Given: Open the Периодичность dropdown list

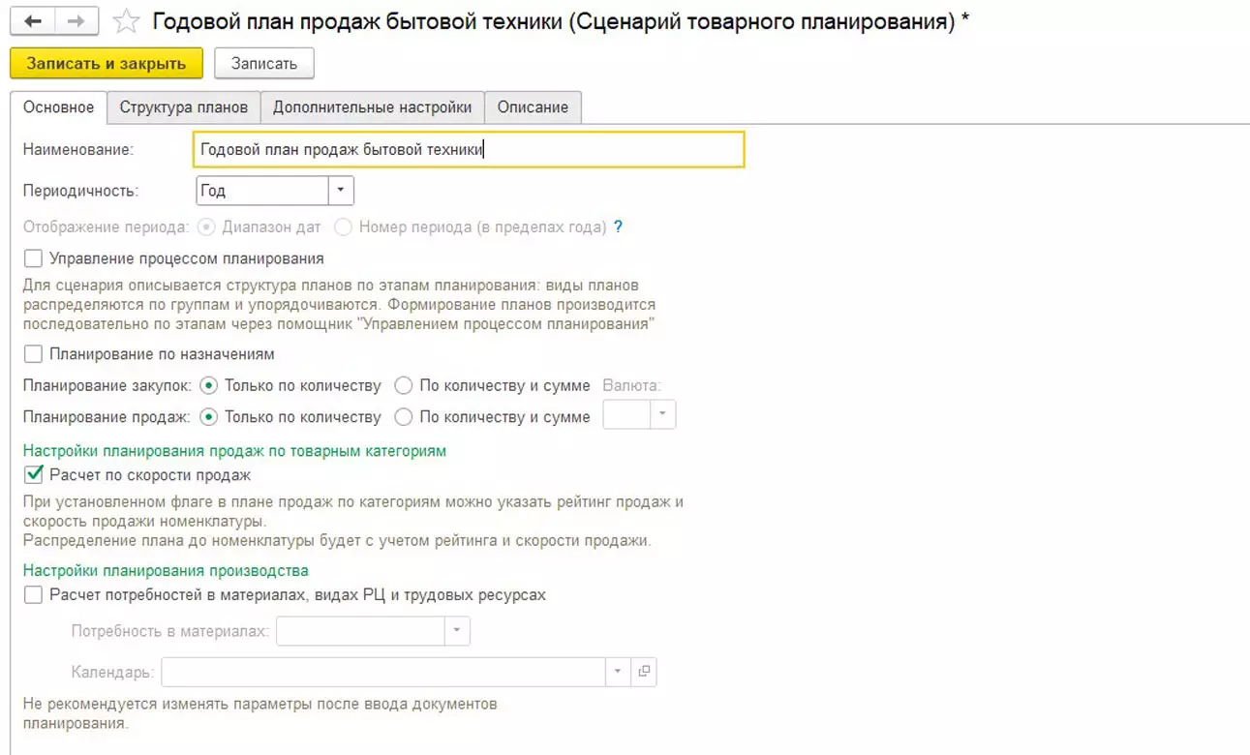Looking at the screenshot, I should click(341, 191).
